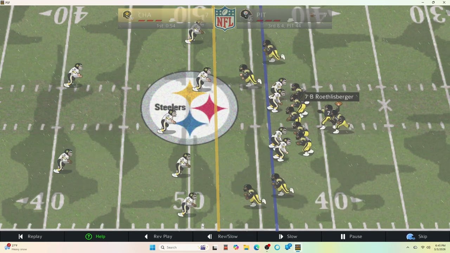Open OBS Studio from the taskbar
This screenshot has width=450, height=253.
coord(267,247)
